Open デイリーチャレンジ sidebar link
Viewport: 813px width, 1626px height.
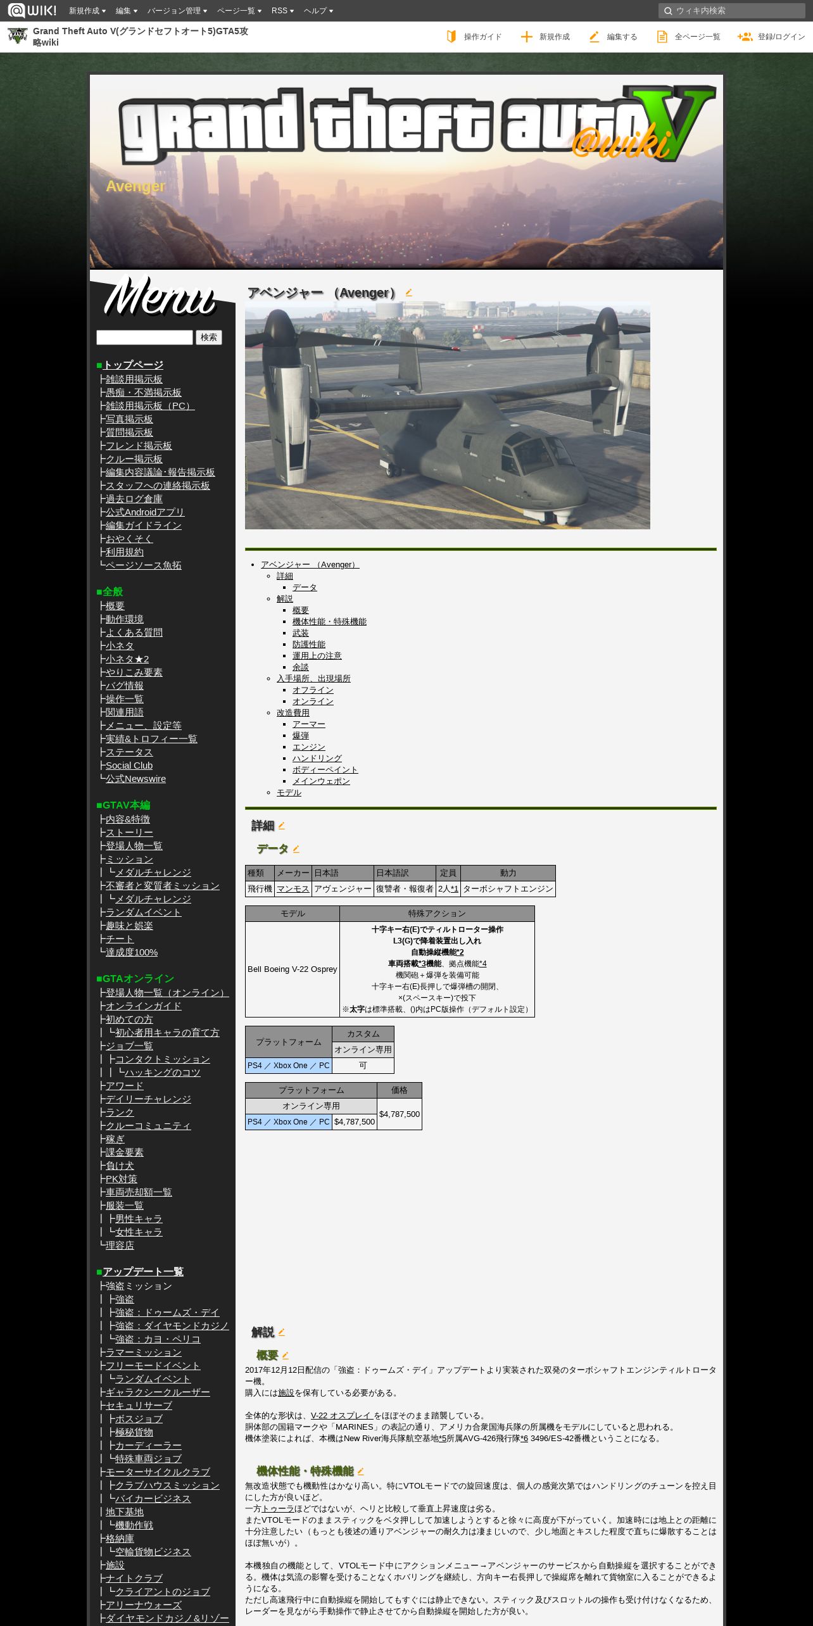[x=148, y=1099]
